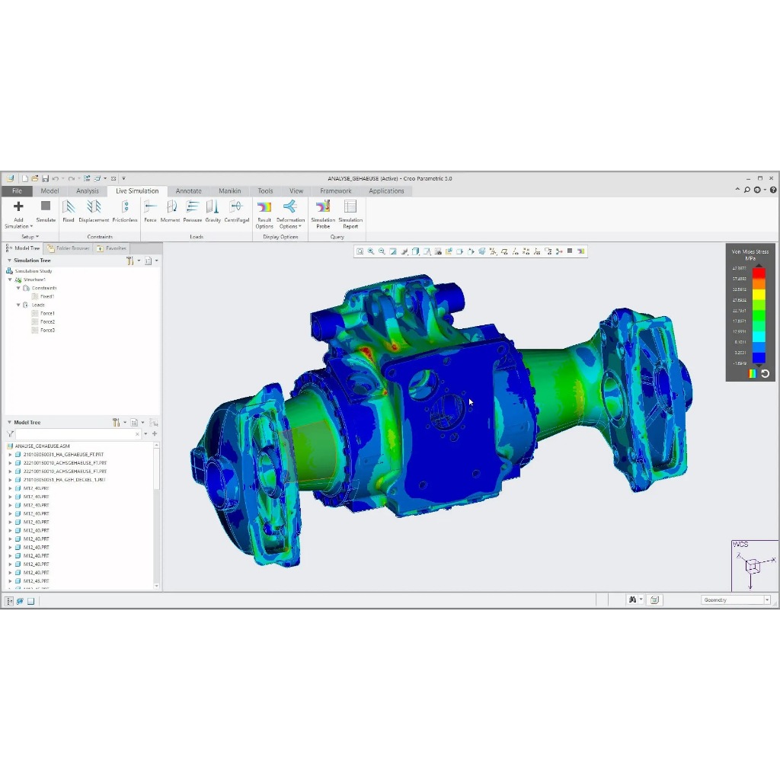This screenshot has height=780, width=780.
Task: Add a Centrifugal load
Action: tap(237, 211)
